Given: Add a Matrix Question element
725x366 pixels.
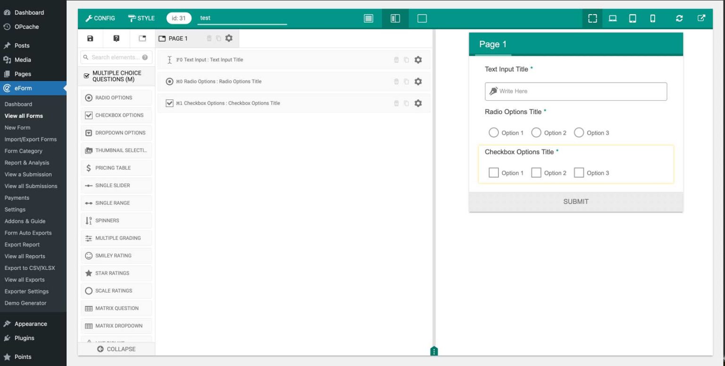Looking at the screenshot, I should pyautogui.click(x=116, y=309).
